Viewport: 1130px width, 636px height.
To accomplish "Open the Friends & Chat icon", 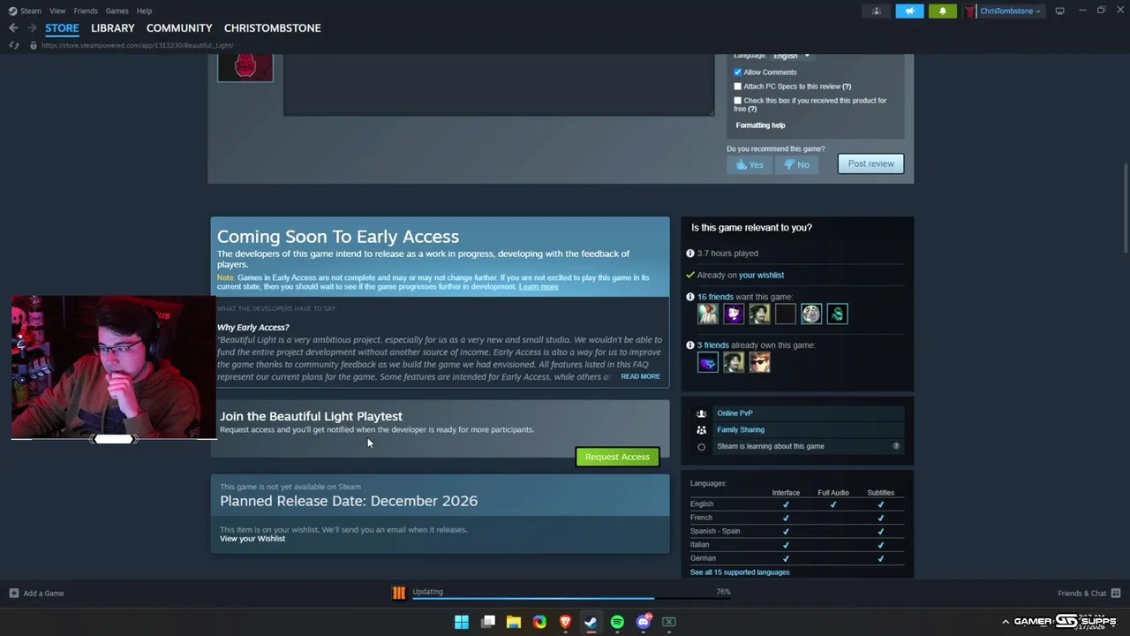I will (1116, 594).
